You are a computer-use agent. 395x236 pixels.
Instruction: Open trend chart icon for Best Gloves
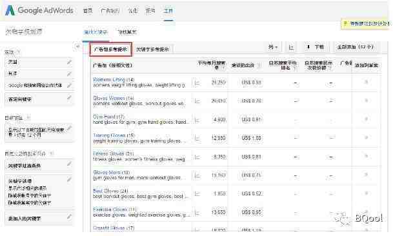(x=197, y=193)
